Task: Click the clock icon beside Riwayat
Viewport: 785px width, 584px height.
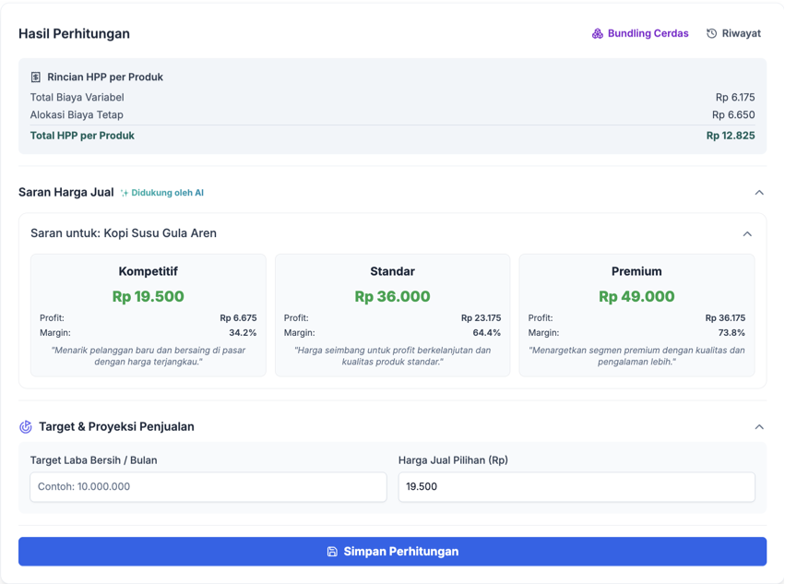Action: 709,32
